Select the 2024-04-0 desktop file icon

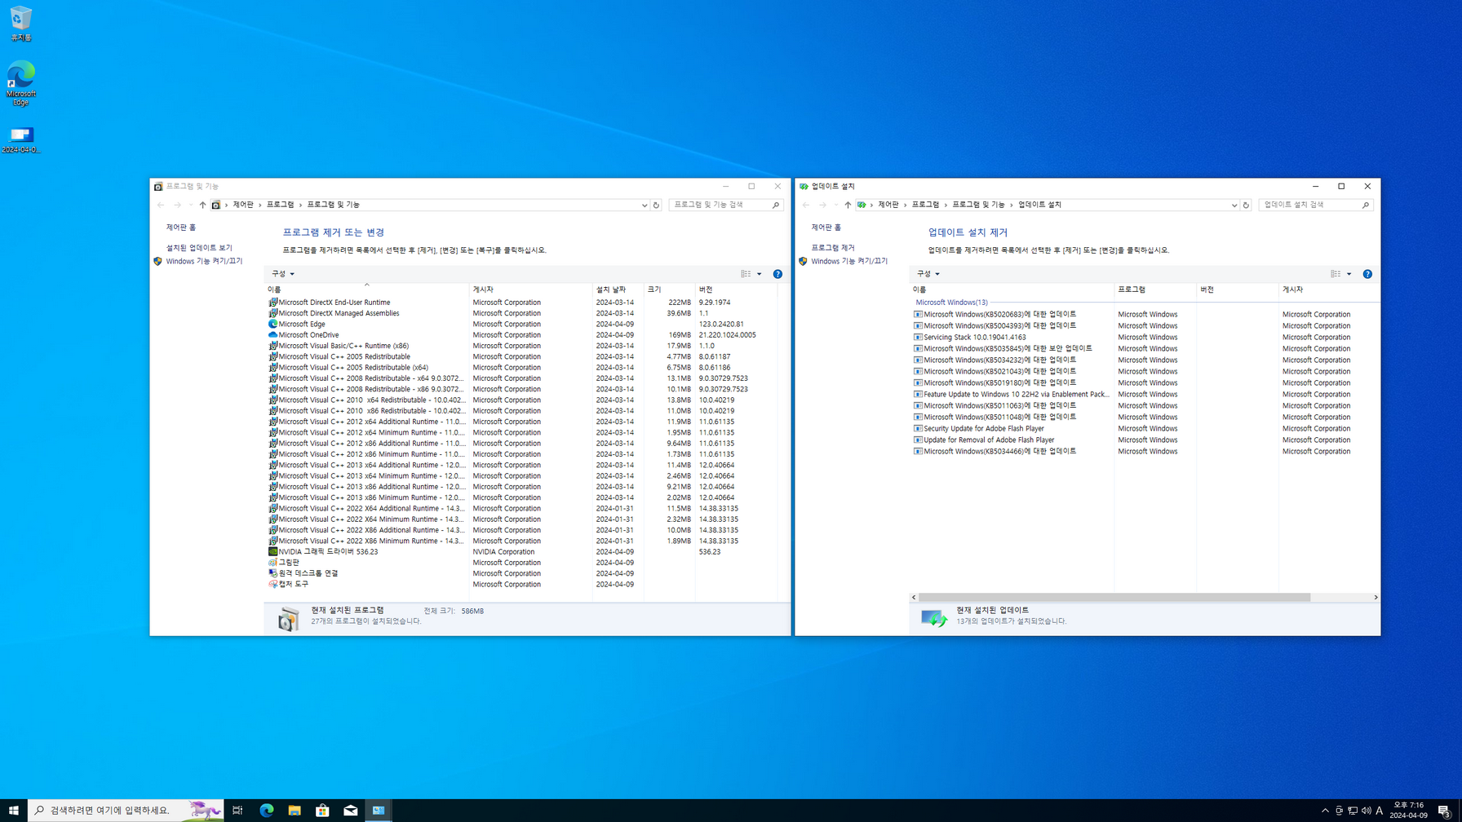pyautogui.click(x=21, y=139)
